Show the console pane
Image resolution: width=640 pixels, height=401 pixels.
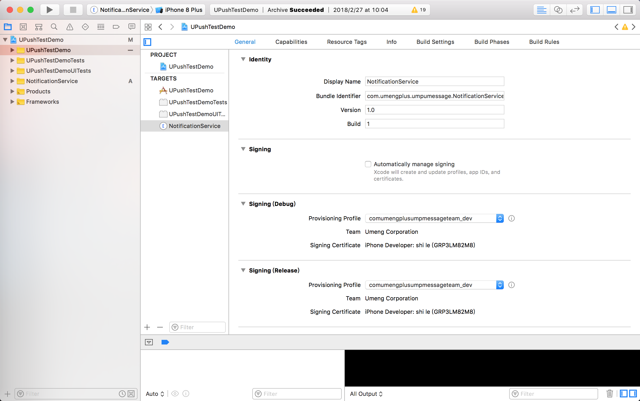click(x=633, y=394)
